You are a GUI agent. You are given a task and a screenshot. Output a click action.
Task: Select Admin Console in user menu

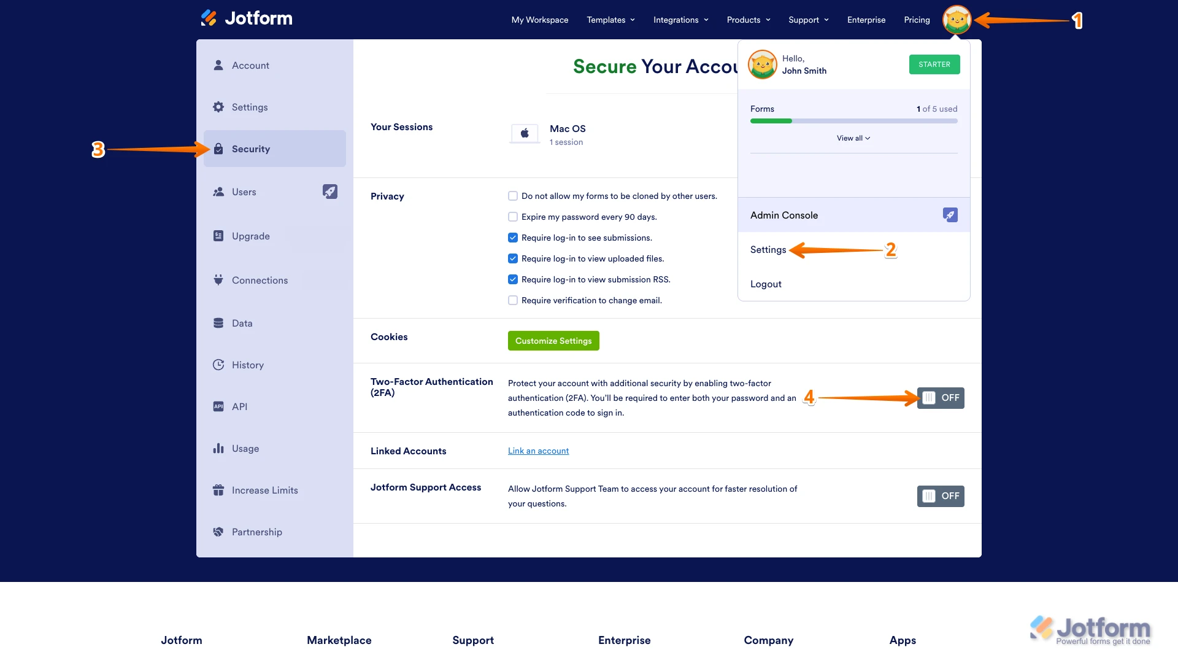[853, 215]
